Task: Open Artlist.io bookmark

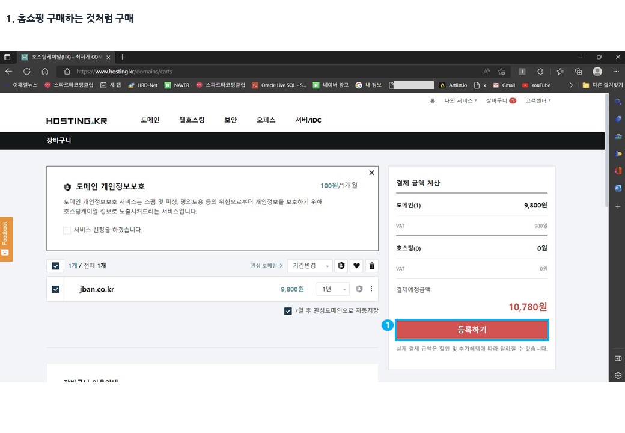Action: pos(453,85)
